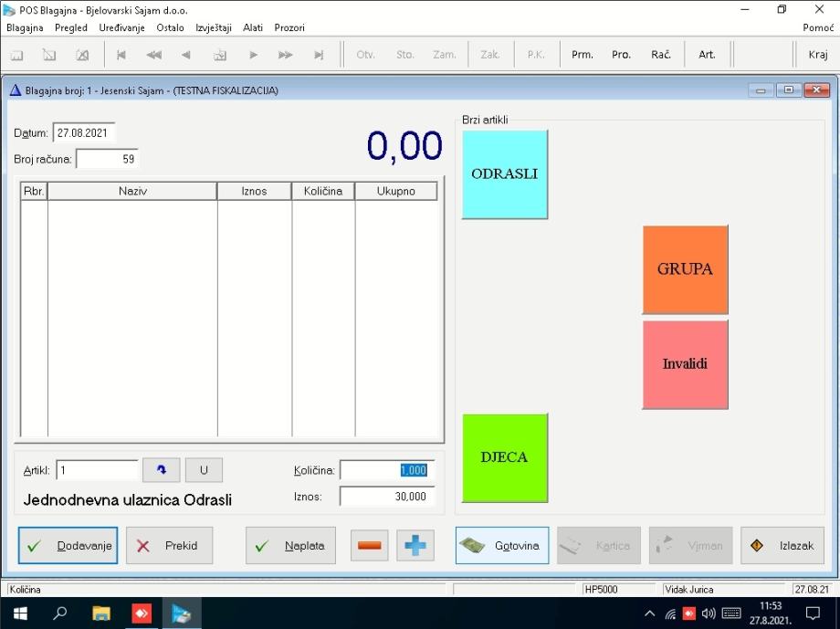
Task: Click the Otv. toolbar button
Action: (x=365, y=55)
